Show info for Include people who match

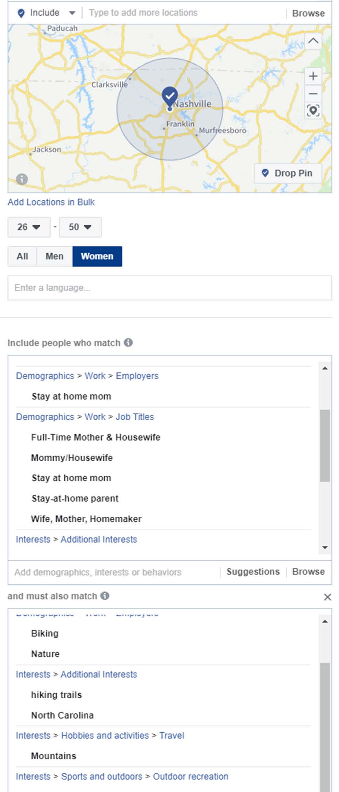pos(128,343)
